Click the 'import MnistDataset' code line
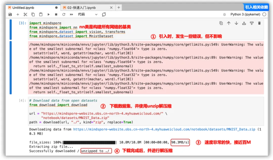 pos(71,36)
